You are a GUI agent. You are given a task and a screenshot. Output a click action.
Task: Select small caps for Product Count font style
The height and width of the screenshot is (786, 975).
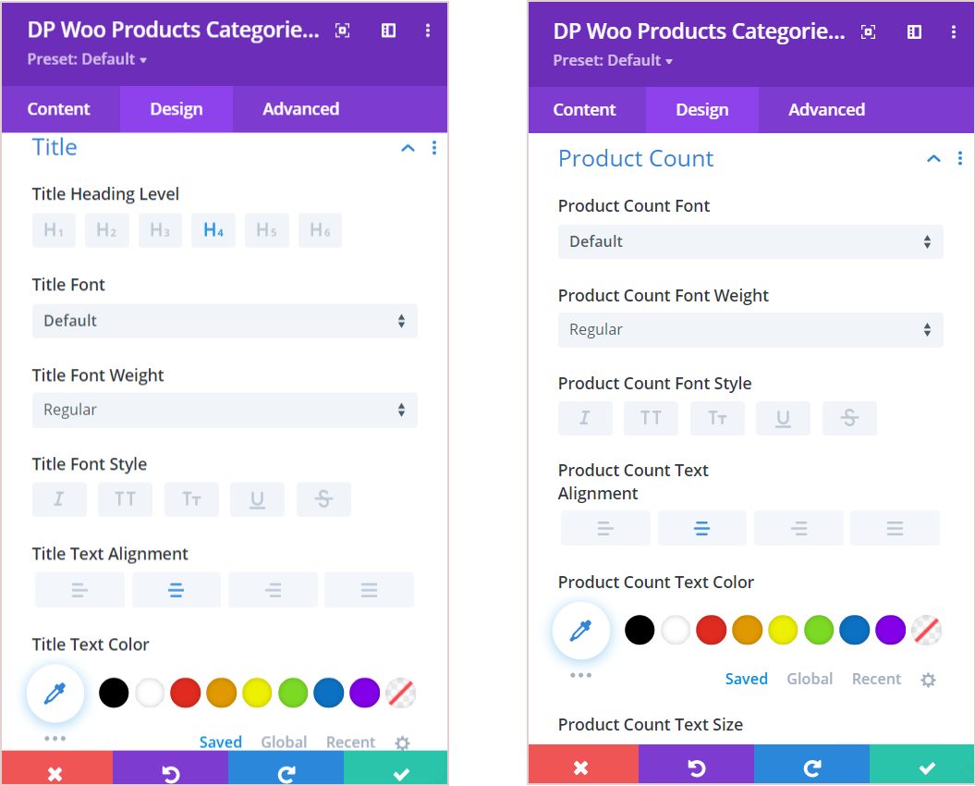point(717,418)
